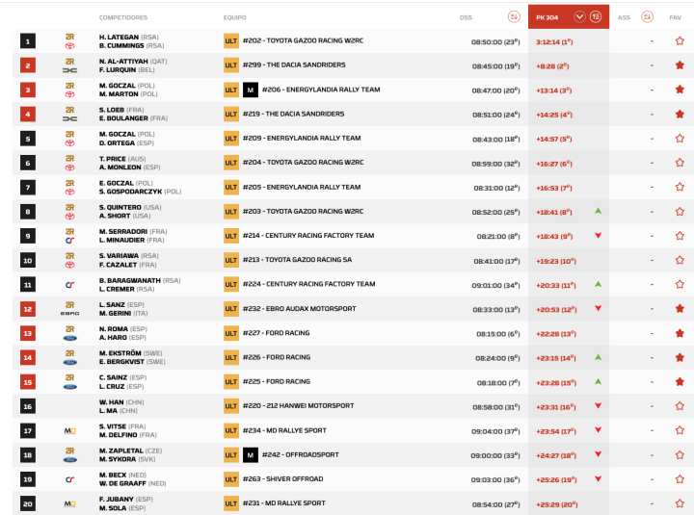Open the S. Loeb competitor link
694x515 pixels.
115,110
